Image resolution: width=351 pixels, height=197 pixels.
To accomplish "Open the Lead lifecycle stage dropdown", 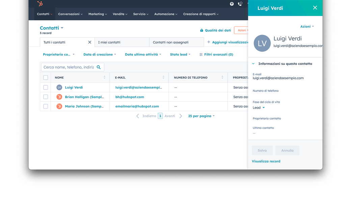I will pyautogui.click(x=259, y=108).
